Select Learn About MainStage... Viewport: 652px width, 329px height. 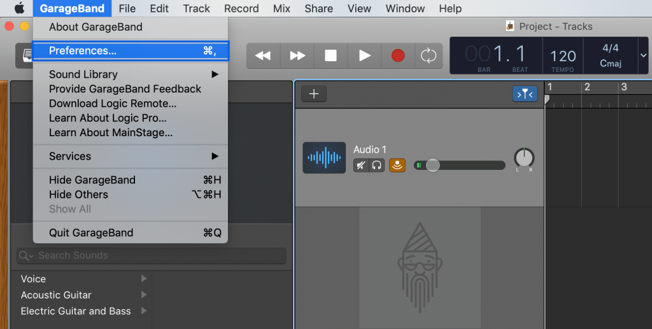(131, 132)
